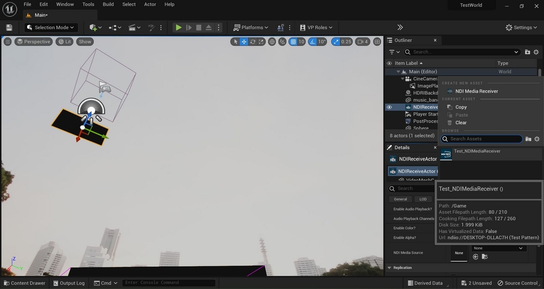Screen dimensions: 544x289
Task: Open the VP Roles dropdown
Action: [316, 28]
